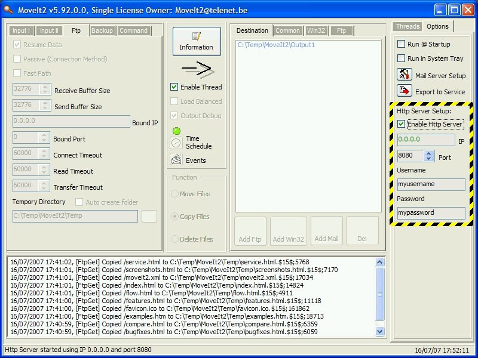
Task: Open the Win32 tab
Action: (x=316, y=31)
